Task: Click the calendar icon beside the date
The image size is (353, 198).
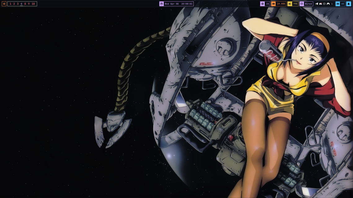Action: tap(161, 4)
